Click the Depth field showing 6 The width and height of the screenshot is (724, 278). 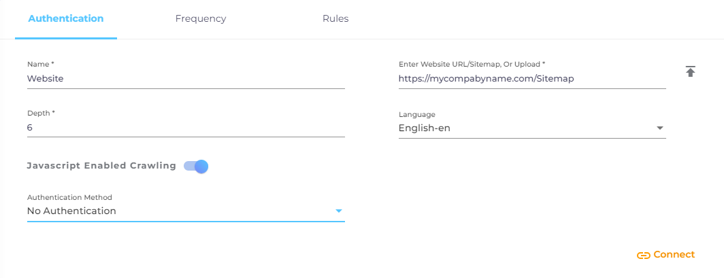(x=186, y=128)
